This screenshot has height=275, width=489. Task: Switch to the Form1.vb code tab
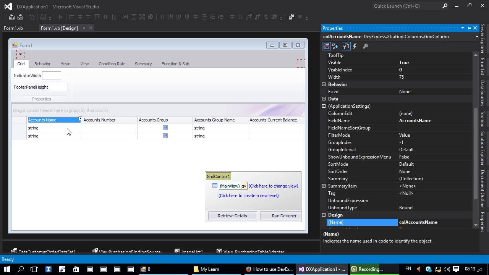click(13, 28)
